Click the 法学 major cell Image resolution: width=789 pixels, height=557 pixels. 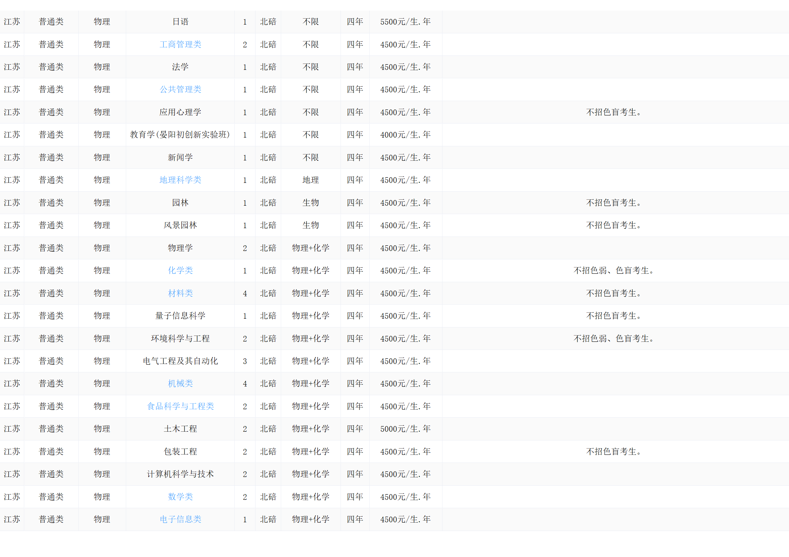(x=180, y=67)
